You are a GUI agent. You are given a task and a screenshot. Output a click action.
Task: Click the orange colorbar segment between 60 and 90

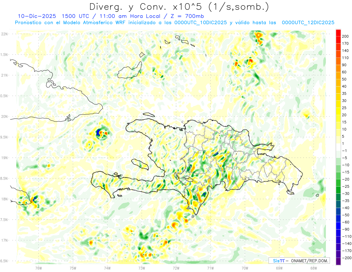pyautogui.click(x=339, y=68)
